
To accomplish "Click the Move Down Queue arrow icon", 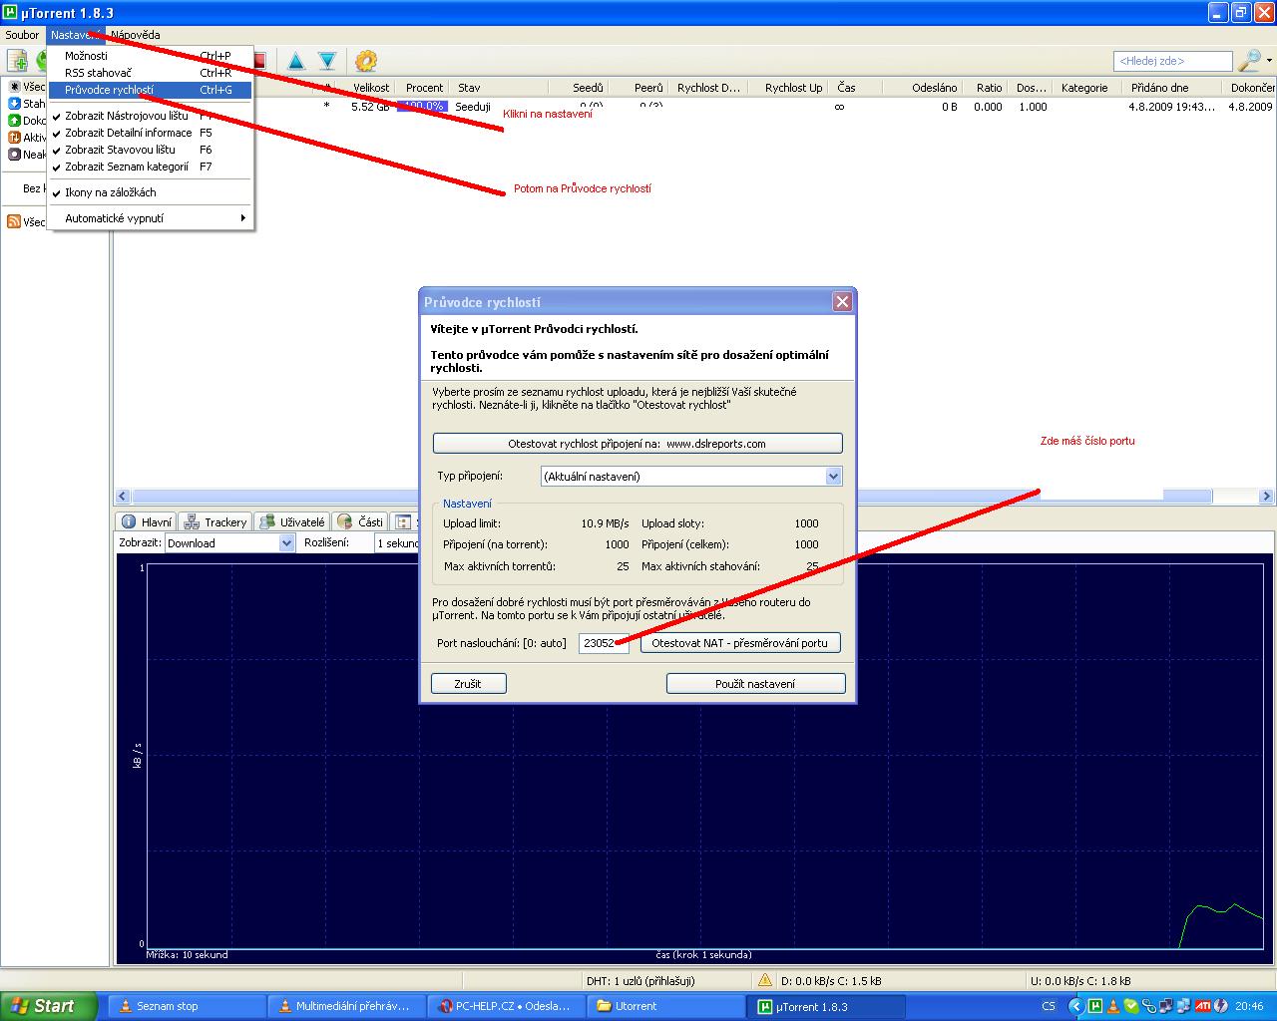I will click(x=326, y=62).
